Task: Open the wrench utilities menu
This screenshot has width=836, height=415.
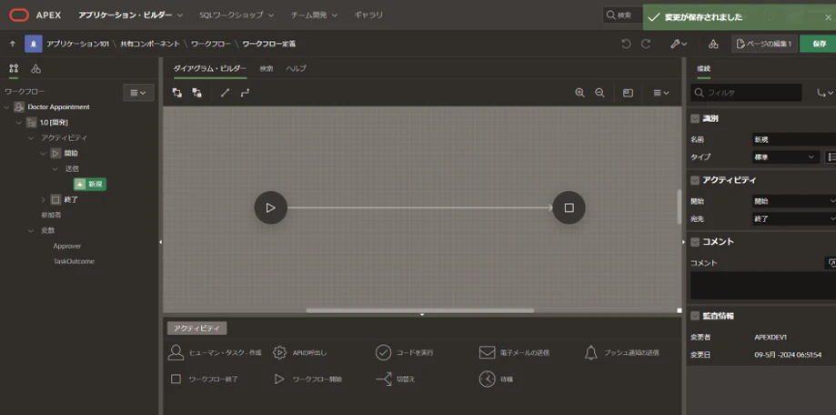Action: tap(679, 45)
